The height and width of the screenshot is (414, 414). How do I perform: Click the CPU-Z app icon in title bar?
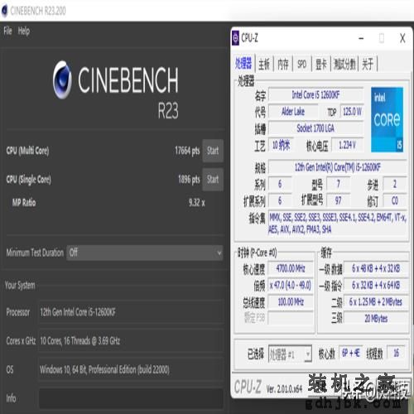pyautogui.click(x=235, y=38)
